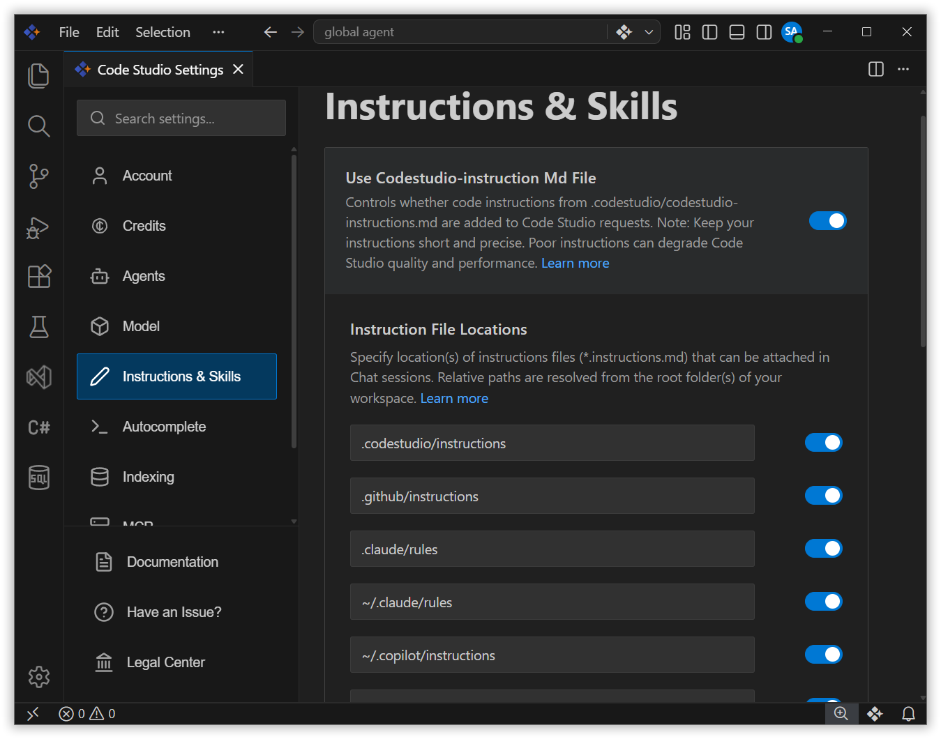Screen dimensions: 941x739
Task: Open Credits settings section
Action: point(176,226)
